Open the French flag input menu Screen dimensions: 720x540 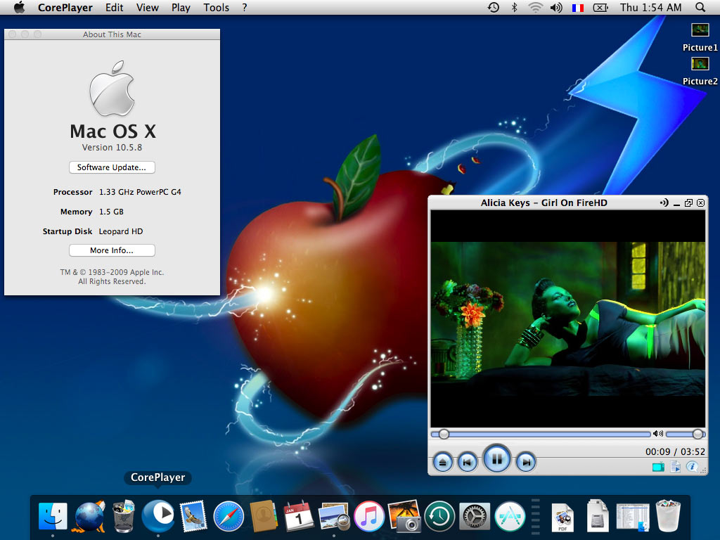[578, 8]
